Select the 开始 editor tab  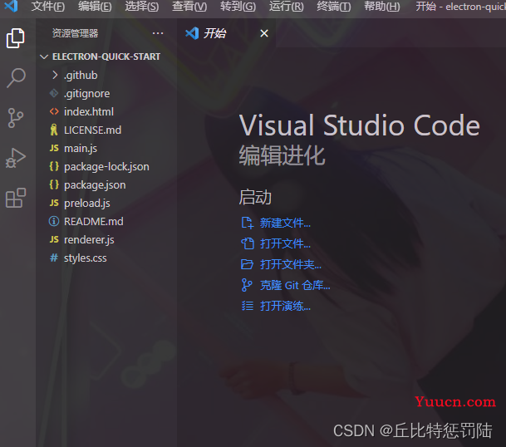(x=226, y=33)
